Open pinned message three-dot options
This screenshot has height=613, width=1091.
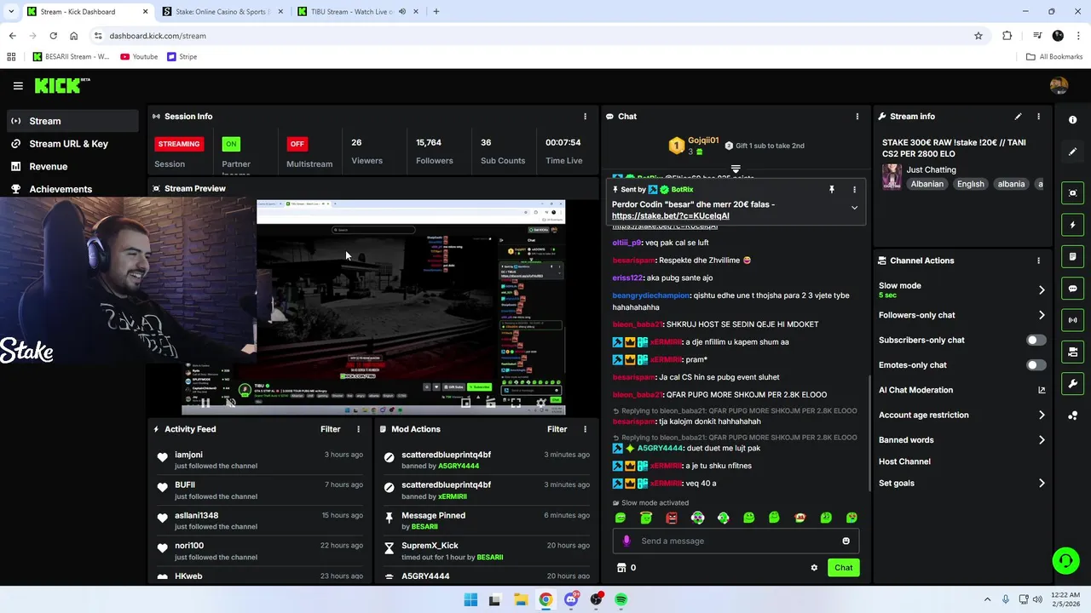click(854, 190)
